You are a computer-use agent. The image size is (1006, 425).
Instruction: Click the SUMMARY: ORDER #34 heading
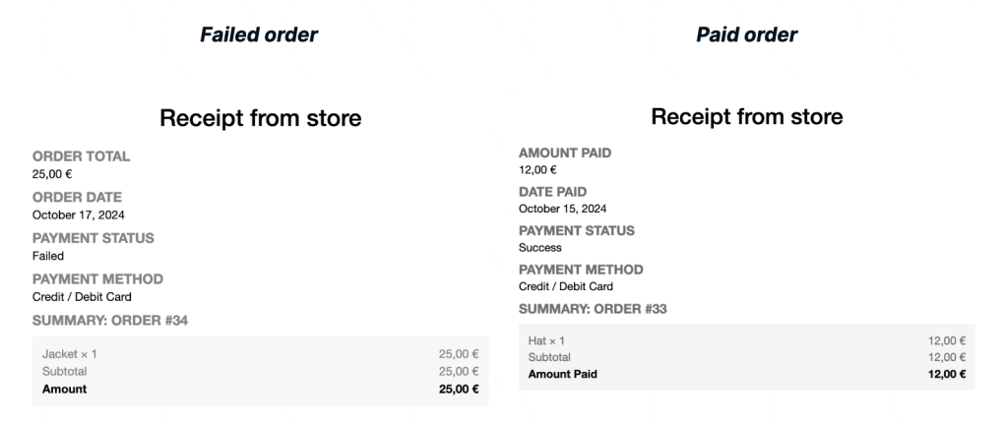tap(125, 320)
